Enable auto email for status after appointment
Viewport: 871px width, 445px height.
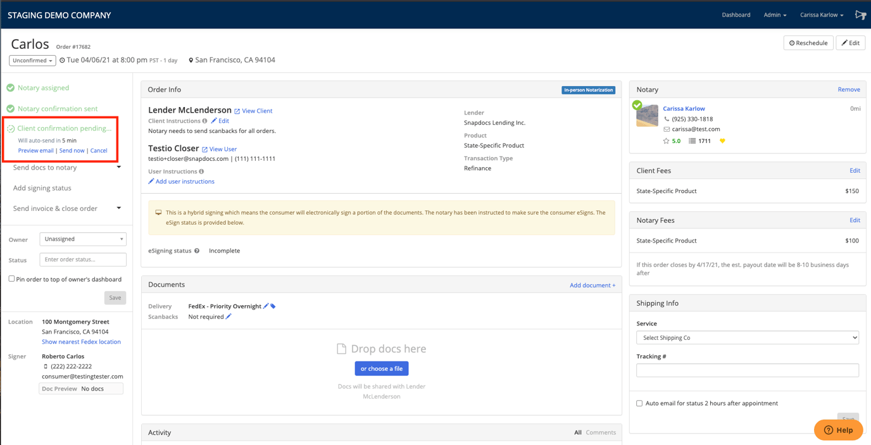640,403
